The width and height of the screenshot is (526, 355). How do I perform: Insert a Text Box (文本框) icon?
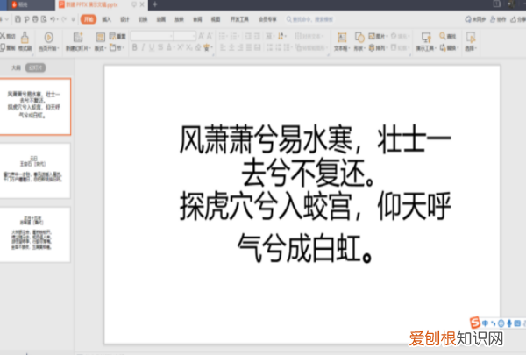342,37
